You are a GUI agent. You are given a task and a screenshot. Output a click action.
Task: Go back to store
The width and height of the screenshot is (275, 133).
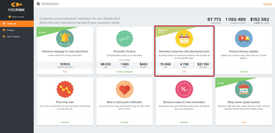pos(17,17)
